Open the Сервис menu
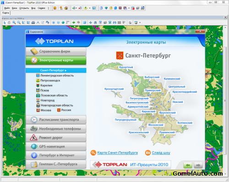This screenshot has width=229, height=182. pos(41,8)
